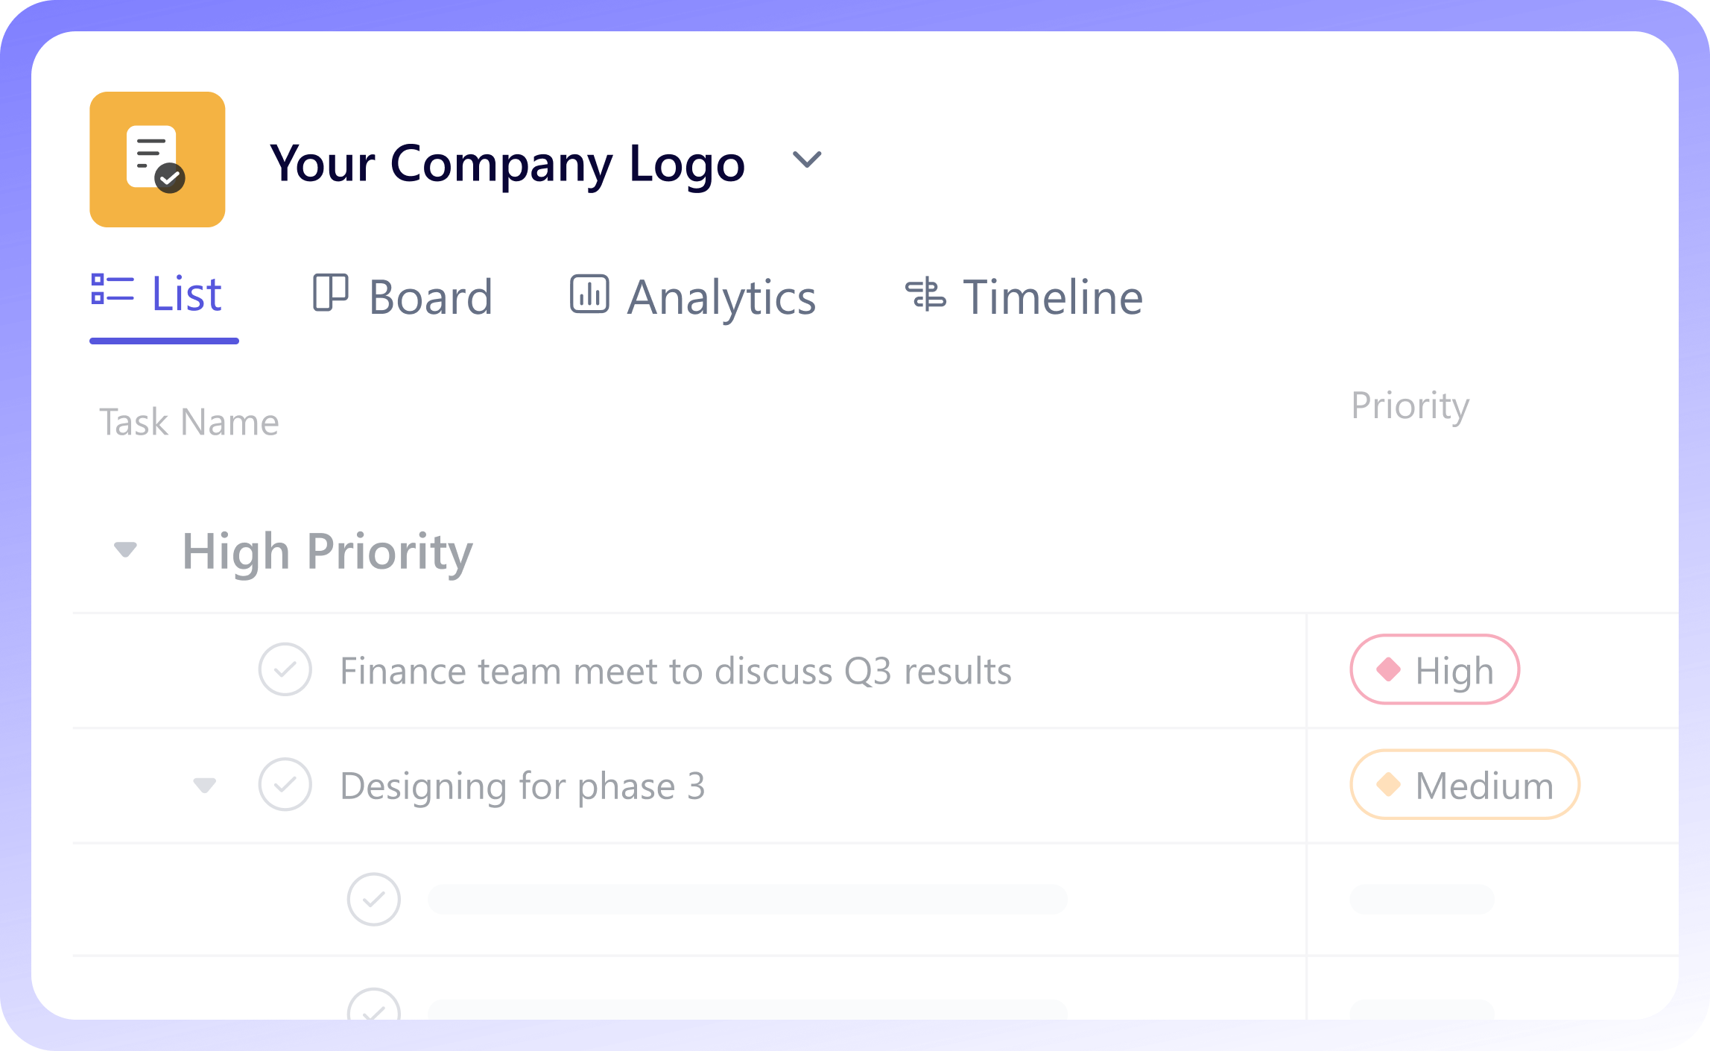This screenshot has width=1710, height=1051.
Task: Collapse the High Priority section
Action: point(125,550)
